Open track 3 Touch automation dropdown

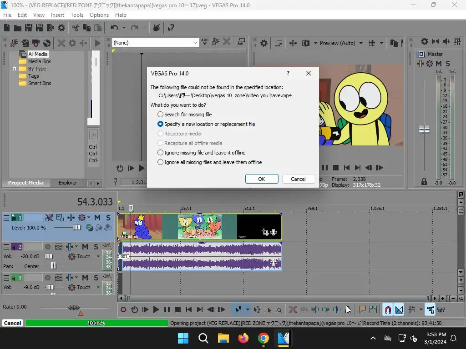click(x=98, y=287)
